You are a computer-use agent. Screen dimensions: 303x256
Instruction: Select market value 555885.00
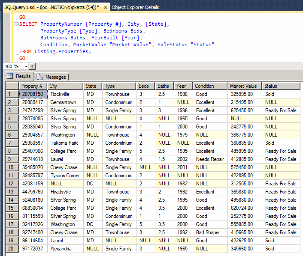click(x=245, y=224)
